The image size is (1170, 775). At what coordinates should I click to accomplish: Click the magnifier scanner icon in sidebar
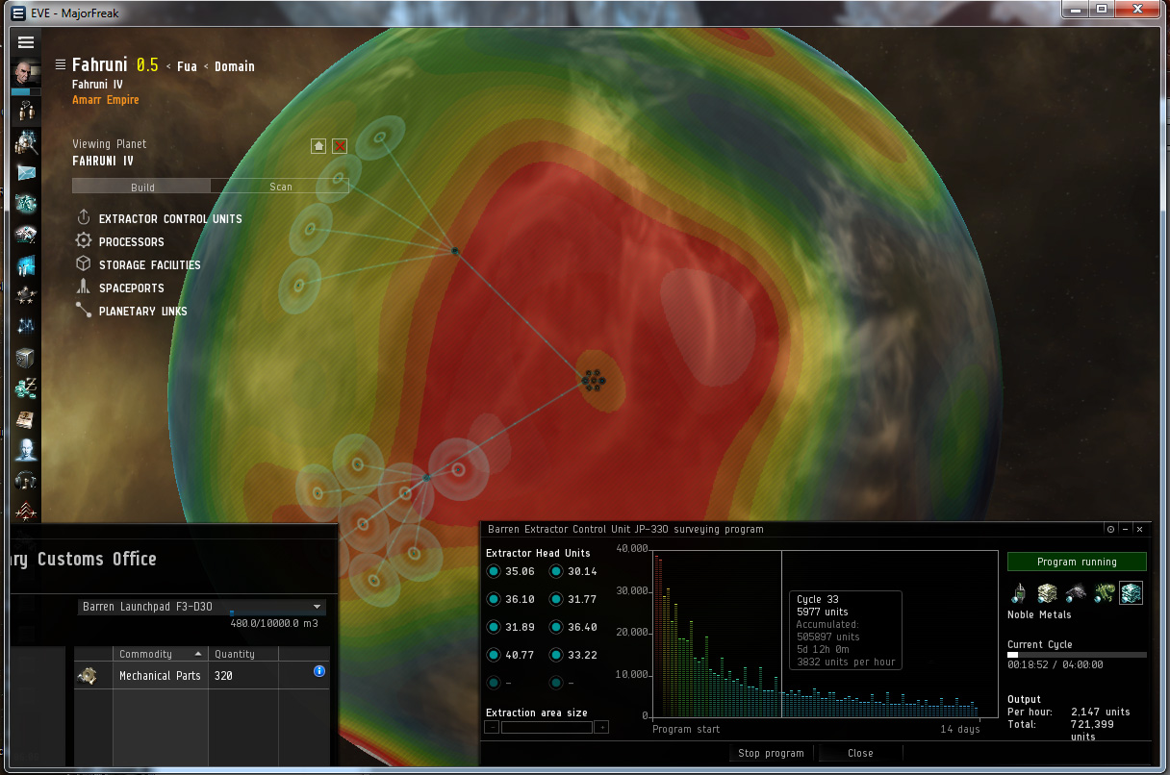[26, 142]
